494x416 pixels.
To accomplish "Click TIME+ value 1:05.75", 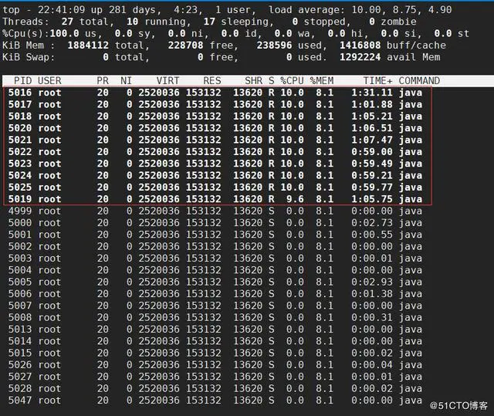I will (372, 199).
